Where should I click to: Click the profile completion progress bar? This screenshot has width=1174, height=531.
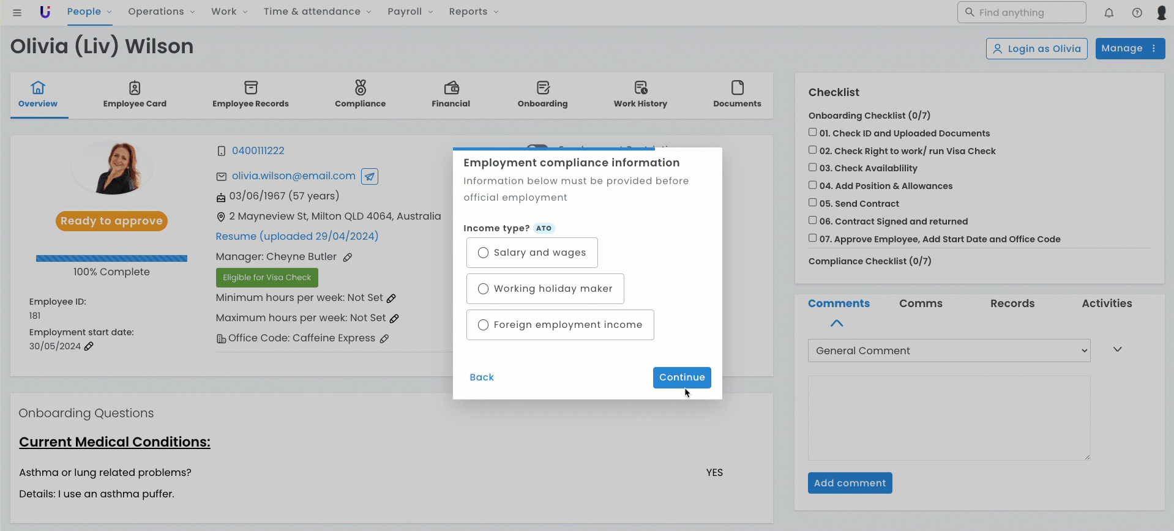coord(111,259)
